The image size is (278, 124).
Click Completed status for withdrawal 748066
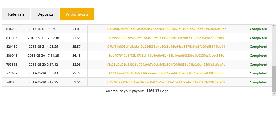(x=258, y=82)
